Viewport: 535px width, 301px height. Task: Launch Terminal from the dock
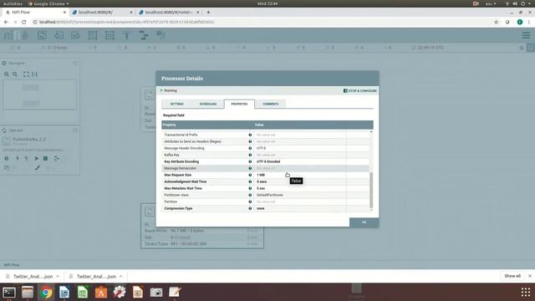pyautogui.click(x=9, y=293)
